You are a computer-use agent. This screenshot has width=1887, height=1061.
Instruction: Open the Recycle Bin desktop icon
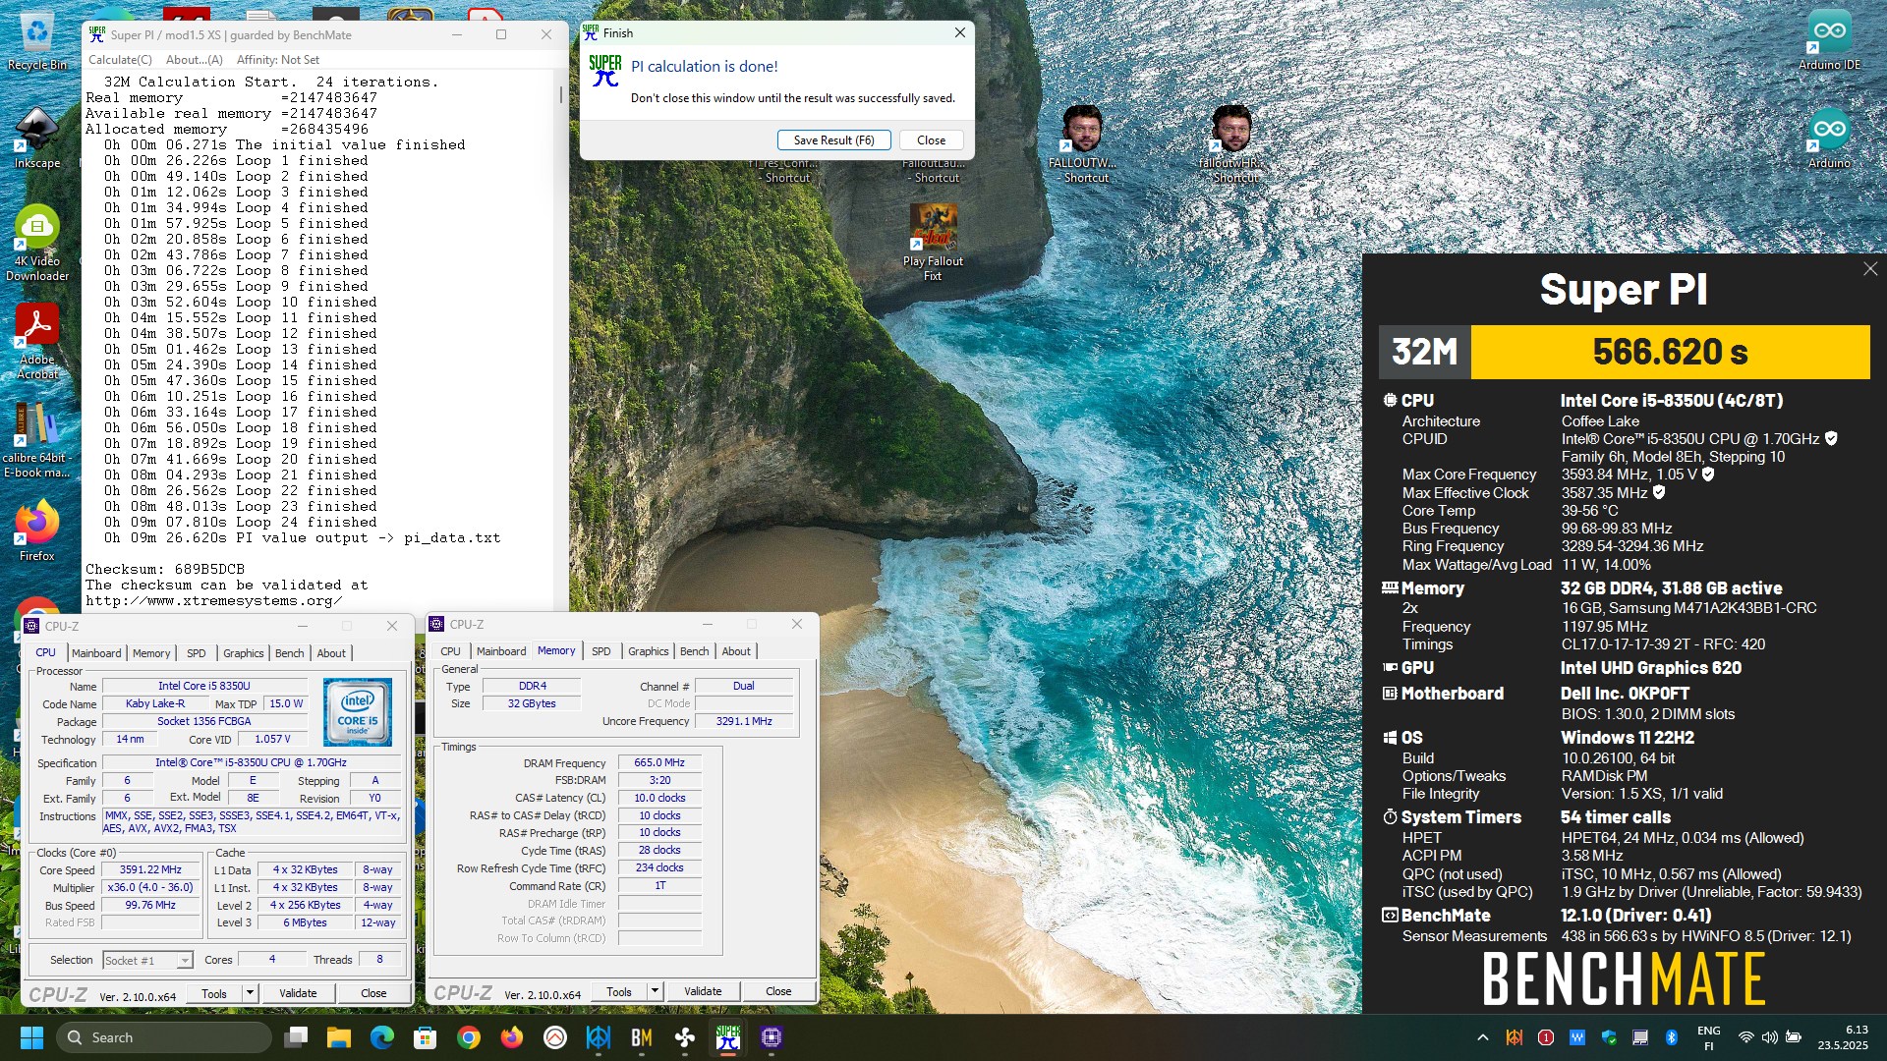point(36,39)
